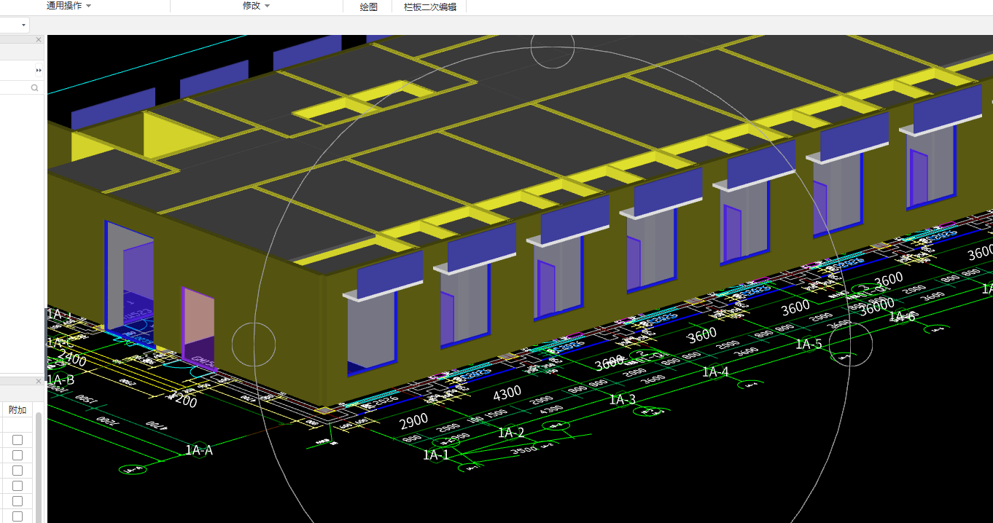Screen dimensions: 993x523
Task: Click the 2400 dimension text
Action: tap(72, 358)
